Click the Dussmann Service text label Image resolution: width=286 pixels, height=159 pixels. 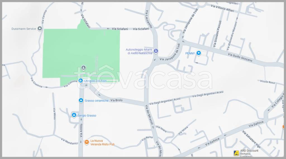24,29
